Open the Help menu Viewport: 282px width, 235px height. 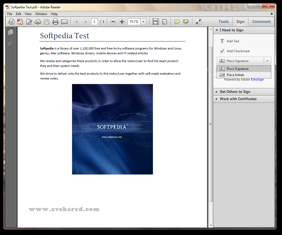pos(54,14)
